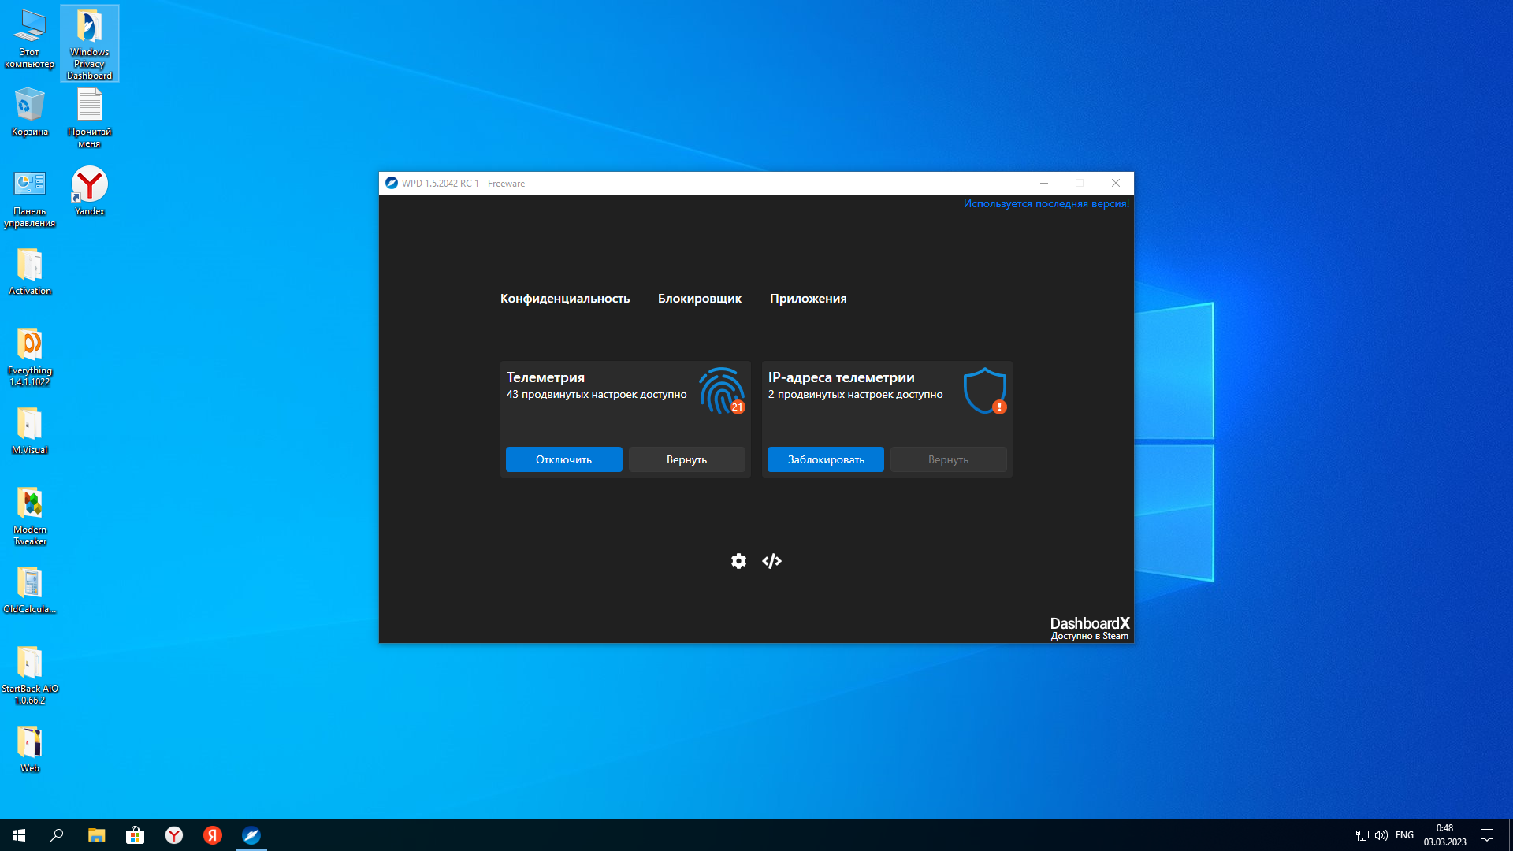The image size is (1513, 851).
Task: Open the Приложения tab
Action: 808,299
